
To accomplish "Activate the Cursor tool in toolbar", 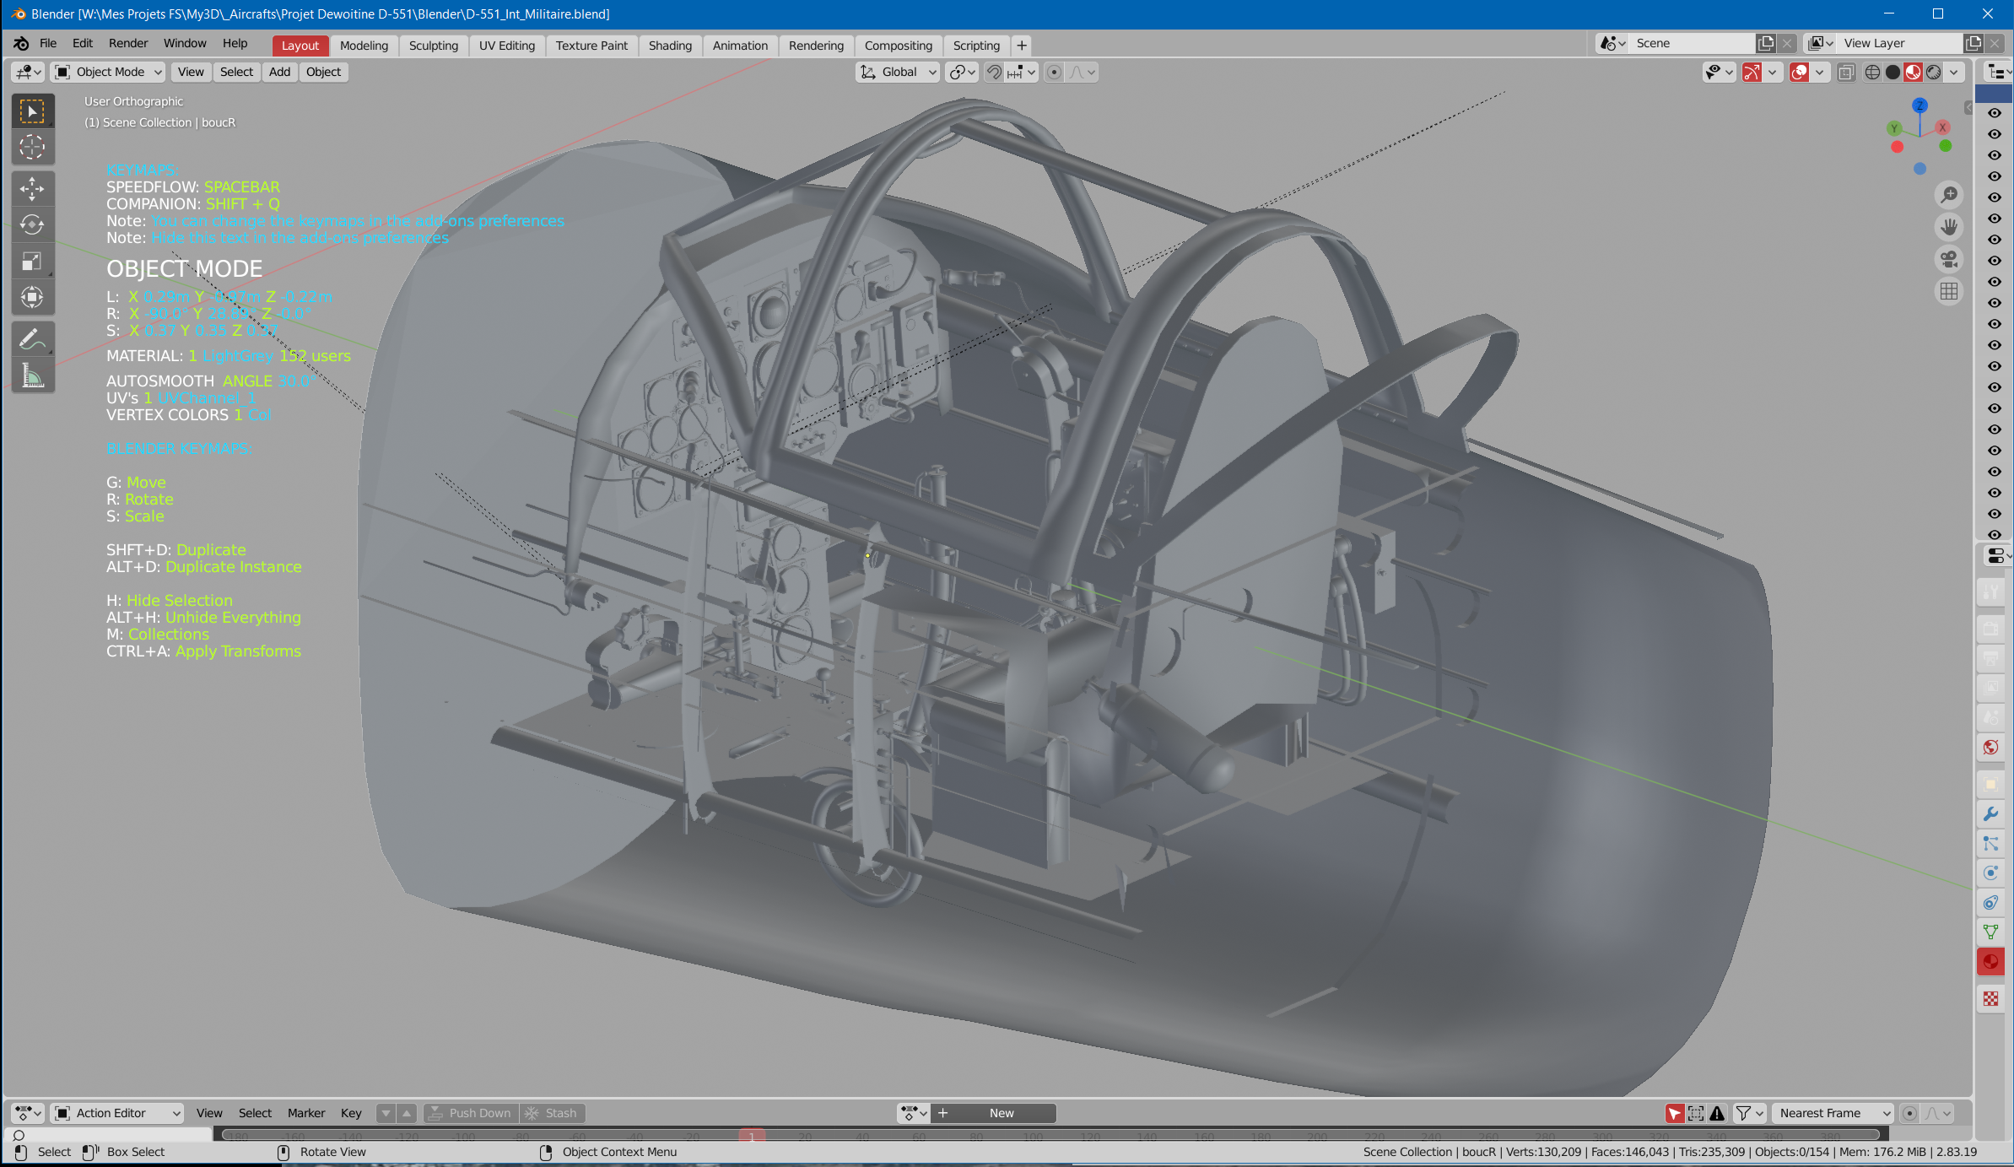I will (x=32, y=147).
